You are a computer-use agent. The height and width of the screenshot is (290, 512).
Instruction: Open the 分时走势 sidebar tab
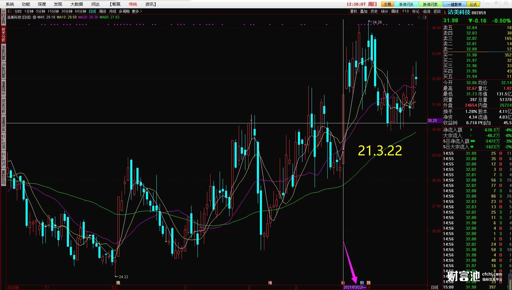(3, 17)
